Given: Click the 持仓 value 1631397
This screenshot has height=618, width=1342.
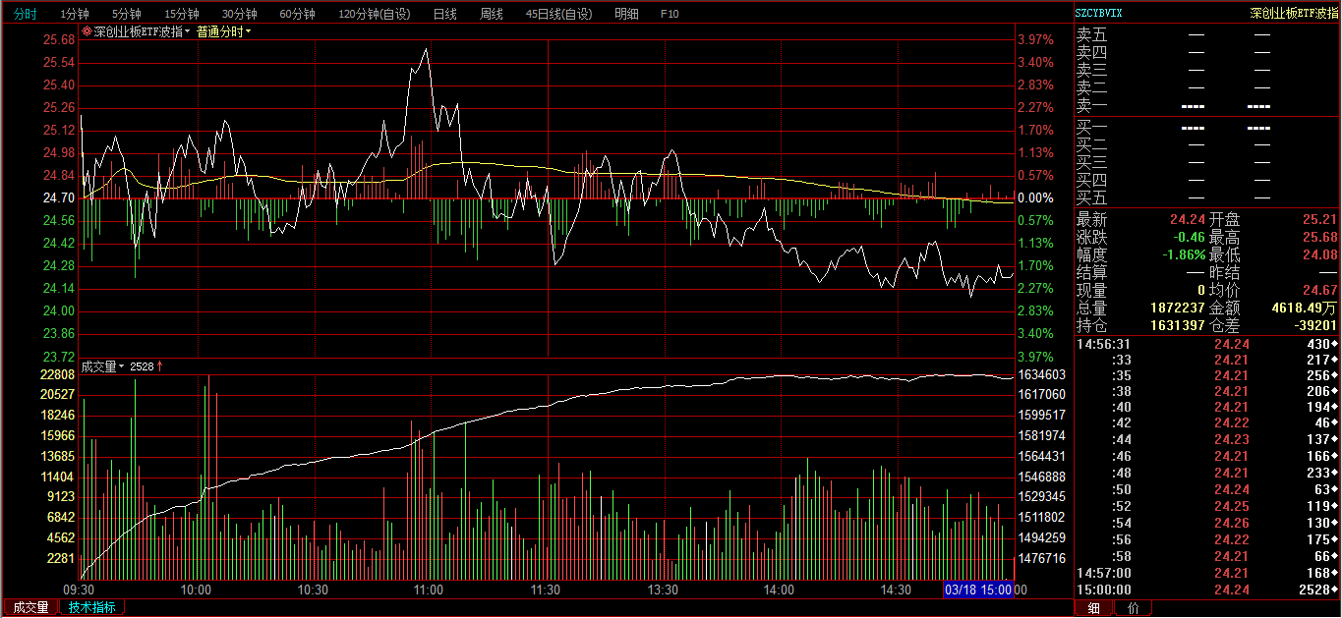Looking at the screenshot, I should [1178, 325].
